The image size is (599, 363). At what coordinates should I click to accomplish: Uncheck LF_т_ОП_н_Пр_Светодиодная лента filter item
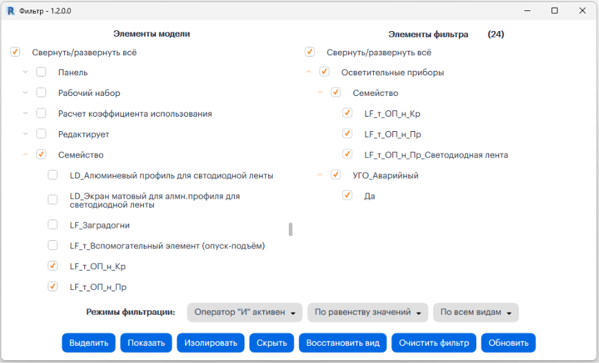(347, 155)
